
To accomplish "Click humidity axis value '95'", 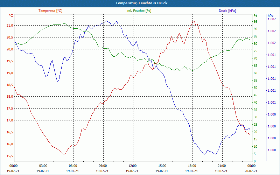I will point(255,22).
